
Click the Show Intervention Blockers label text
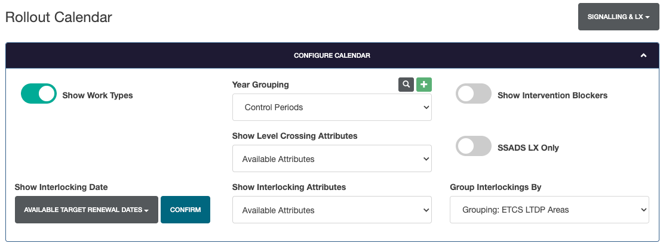point(552,95)
